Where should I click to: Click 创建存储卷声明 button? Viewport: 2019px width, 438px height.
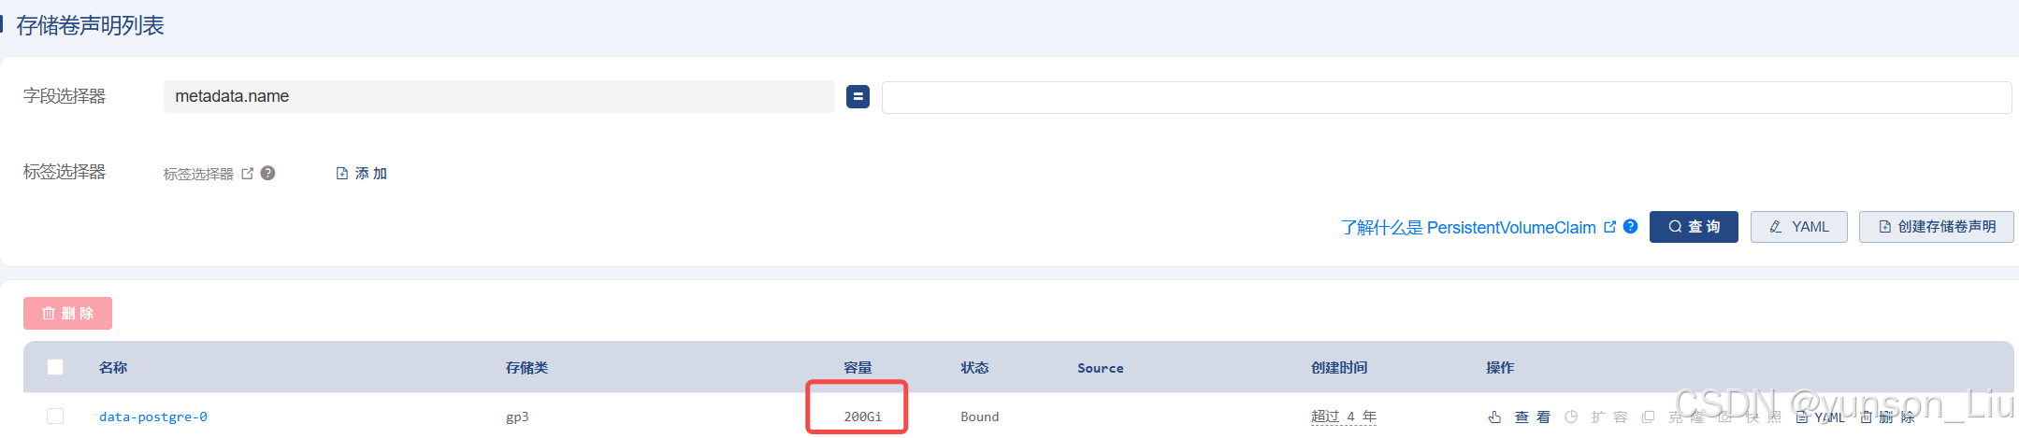tap(1936, 227)
